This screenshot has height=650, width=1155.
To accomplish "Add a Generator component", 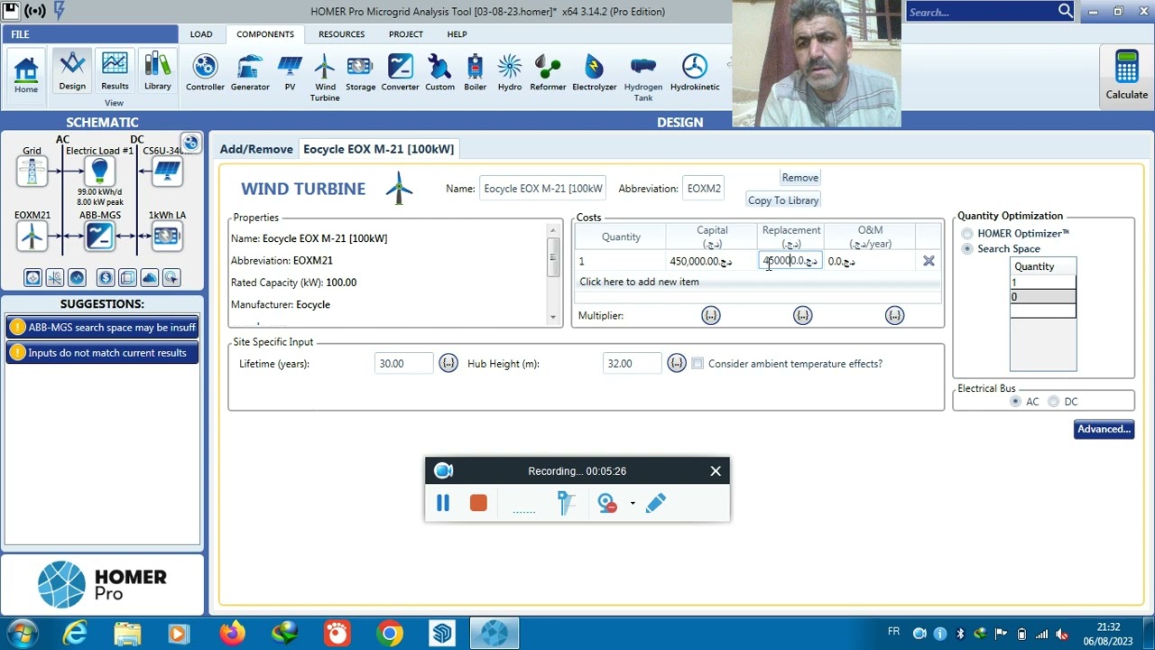I will (250, 73).
